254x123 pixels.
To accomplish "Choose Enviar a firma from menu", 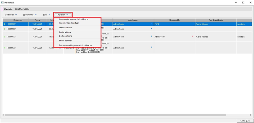I will [x=65, y=32].
